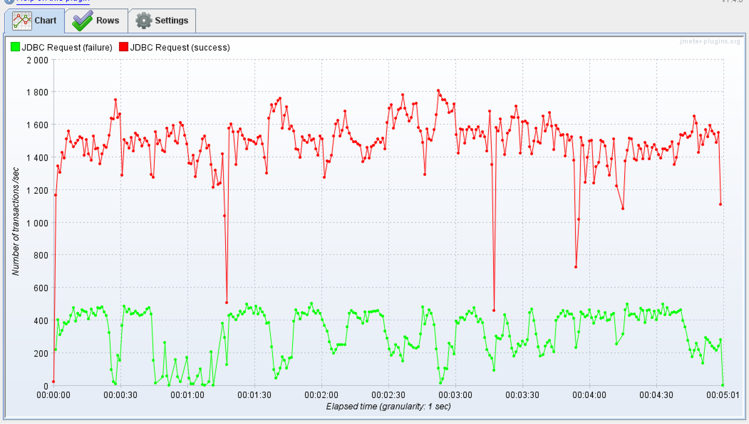Click the '00:02:30' time label
Image resolution: width=749 pixels, height=424 pixels.
click(x=389, y=395)
